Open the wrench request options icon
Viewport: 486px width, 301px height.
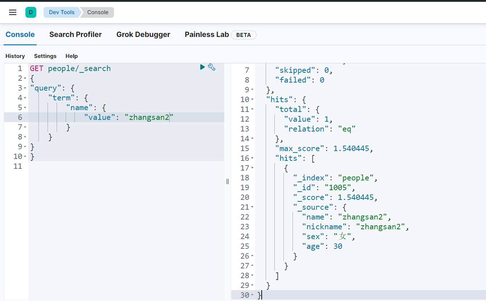[x=212, y=67]
